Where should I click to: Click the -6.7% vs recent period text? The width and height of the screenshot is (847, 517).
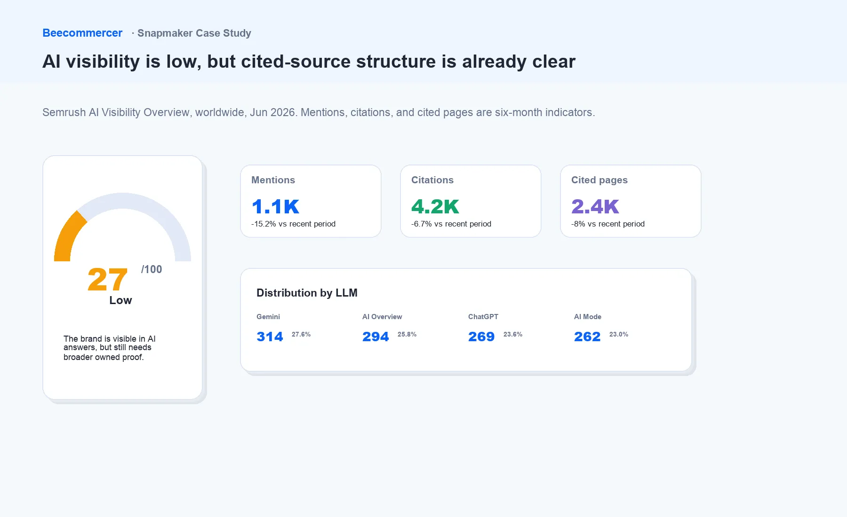tap(451, 224)
